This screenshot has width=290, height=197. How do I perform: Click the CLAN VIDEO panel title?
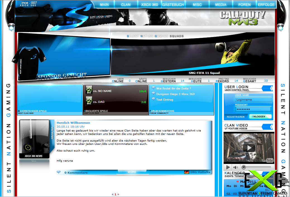pyautogui.click(x=236, y=125)
